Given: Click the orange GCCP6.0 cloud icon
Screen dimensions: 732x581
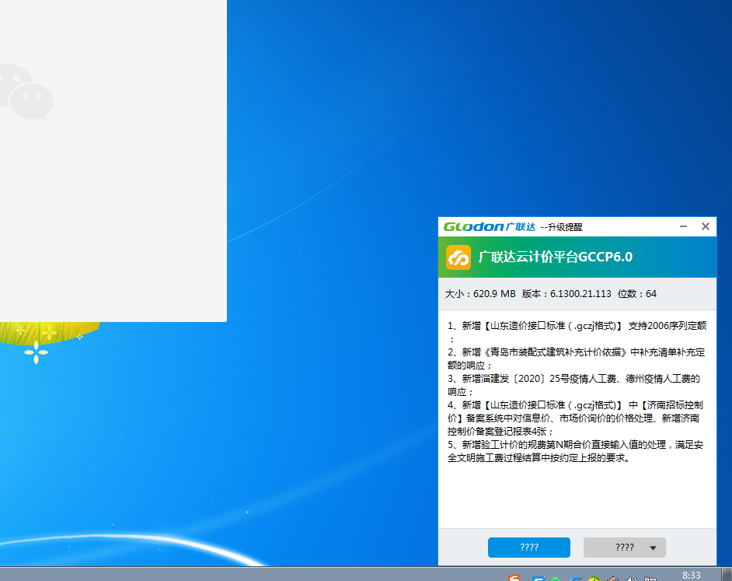Looking at the screenshot, I should tap(458, 257).
